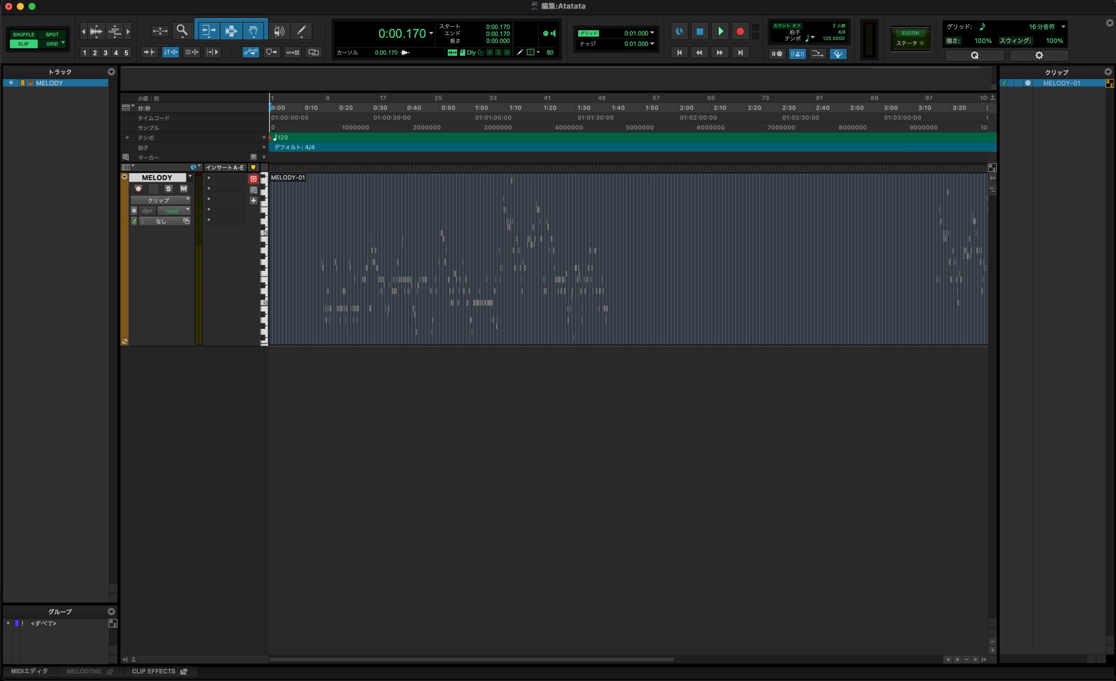This screenshot has height=681, width=1116.
Task: Click the online sync clock button in transport
Action: pos(679,31)
